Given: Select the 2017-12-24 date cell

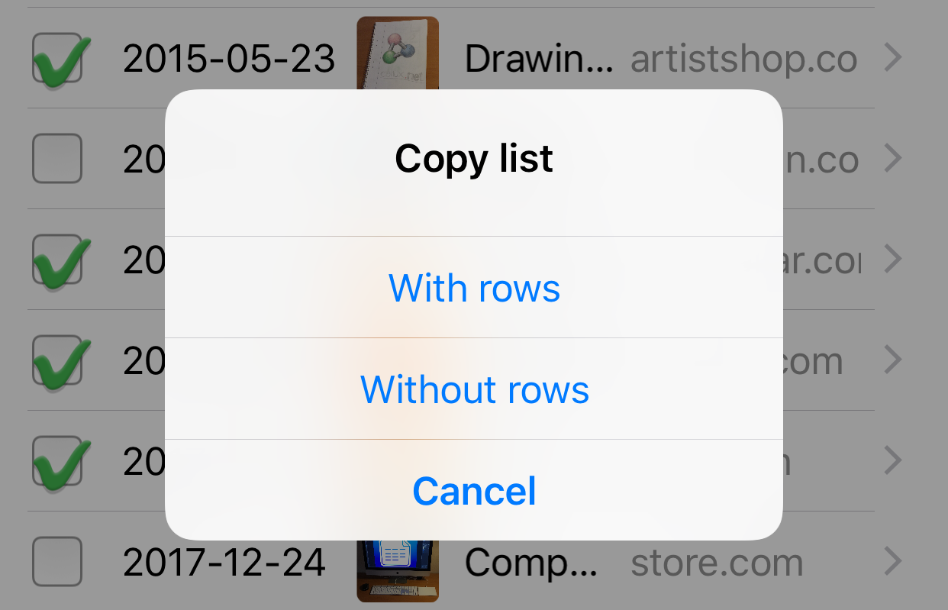Looking at the screenshot, I should click(224, 563).
